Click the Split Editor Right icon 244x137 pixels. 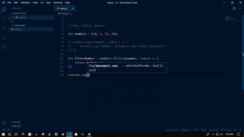coord(234,8)
